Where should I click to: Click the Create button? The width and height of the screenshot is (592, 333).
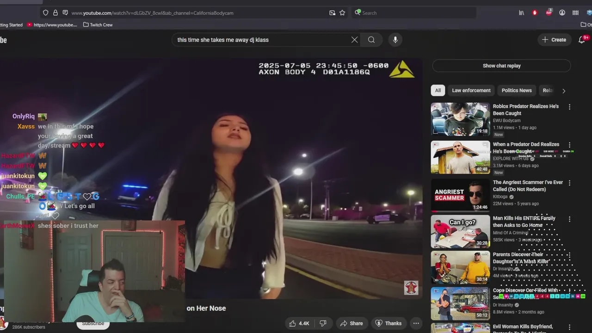[554, 40]
